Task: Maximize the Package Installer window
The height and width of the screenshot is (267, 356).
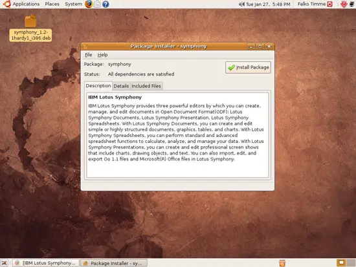Action: click(x=260, y=47)
